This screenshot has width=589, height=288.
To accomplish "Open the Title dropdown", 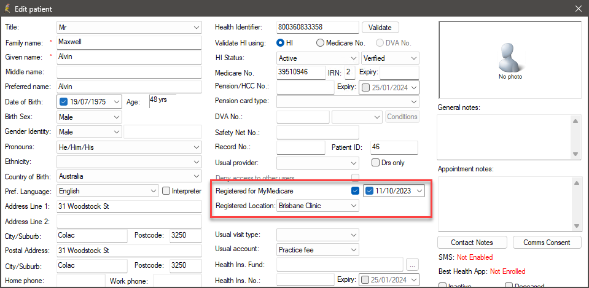I will [x=196, y=28].
